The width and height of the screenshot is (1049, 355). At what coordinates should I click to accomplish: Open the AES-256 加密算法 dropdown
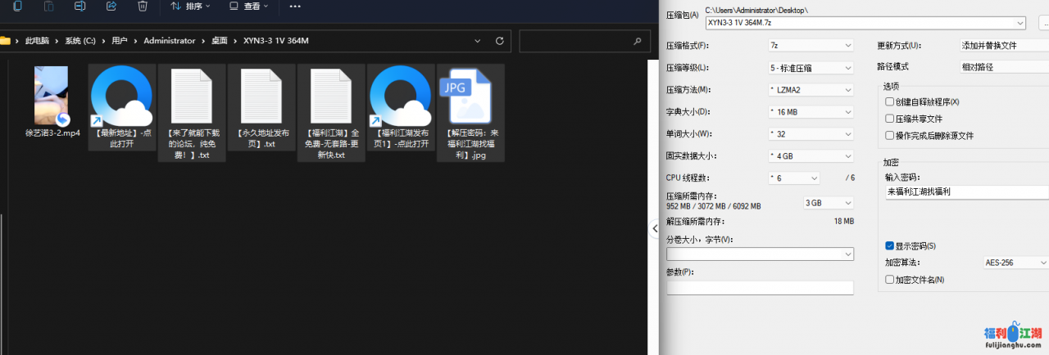pos(1015,263)
